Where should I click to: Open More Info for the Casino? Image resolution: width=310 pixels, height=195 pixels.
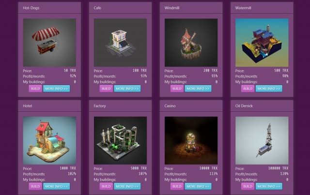198,186
